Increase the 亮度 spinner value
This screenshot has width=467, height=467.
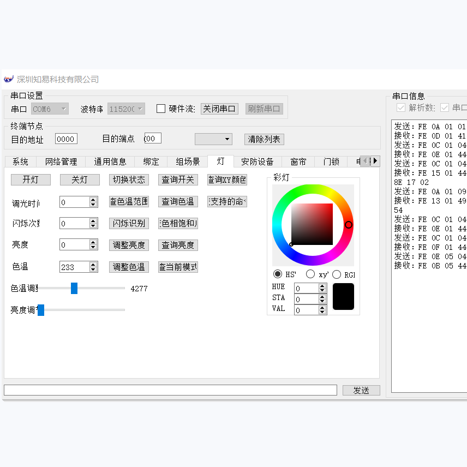tap(93, 242)
